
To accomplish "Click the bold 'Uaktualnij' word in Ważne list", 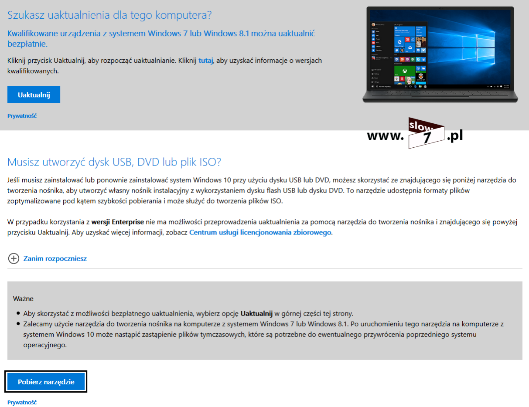I will tap(256, 313).
